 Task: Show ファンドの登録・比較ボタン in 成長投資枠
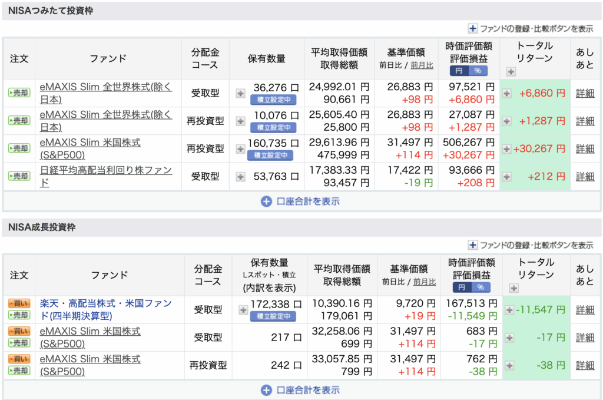tap(531, 245)
